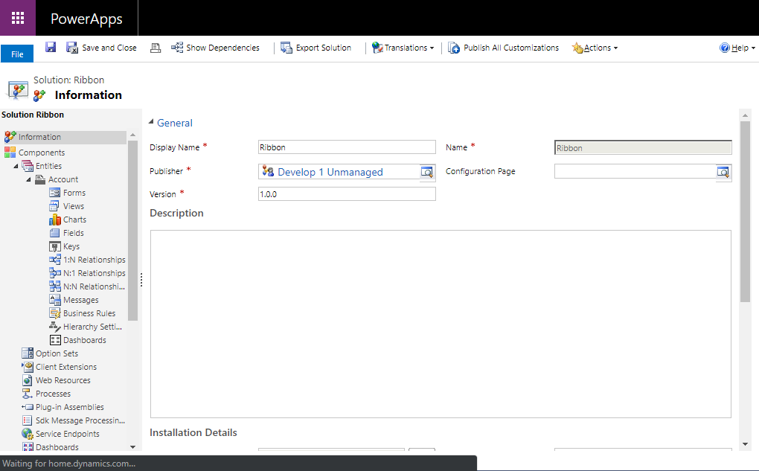The image size is (759, 471).
Task: Click the Web Resources icon
Action: [28, 380]
